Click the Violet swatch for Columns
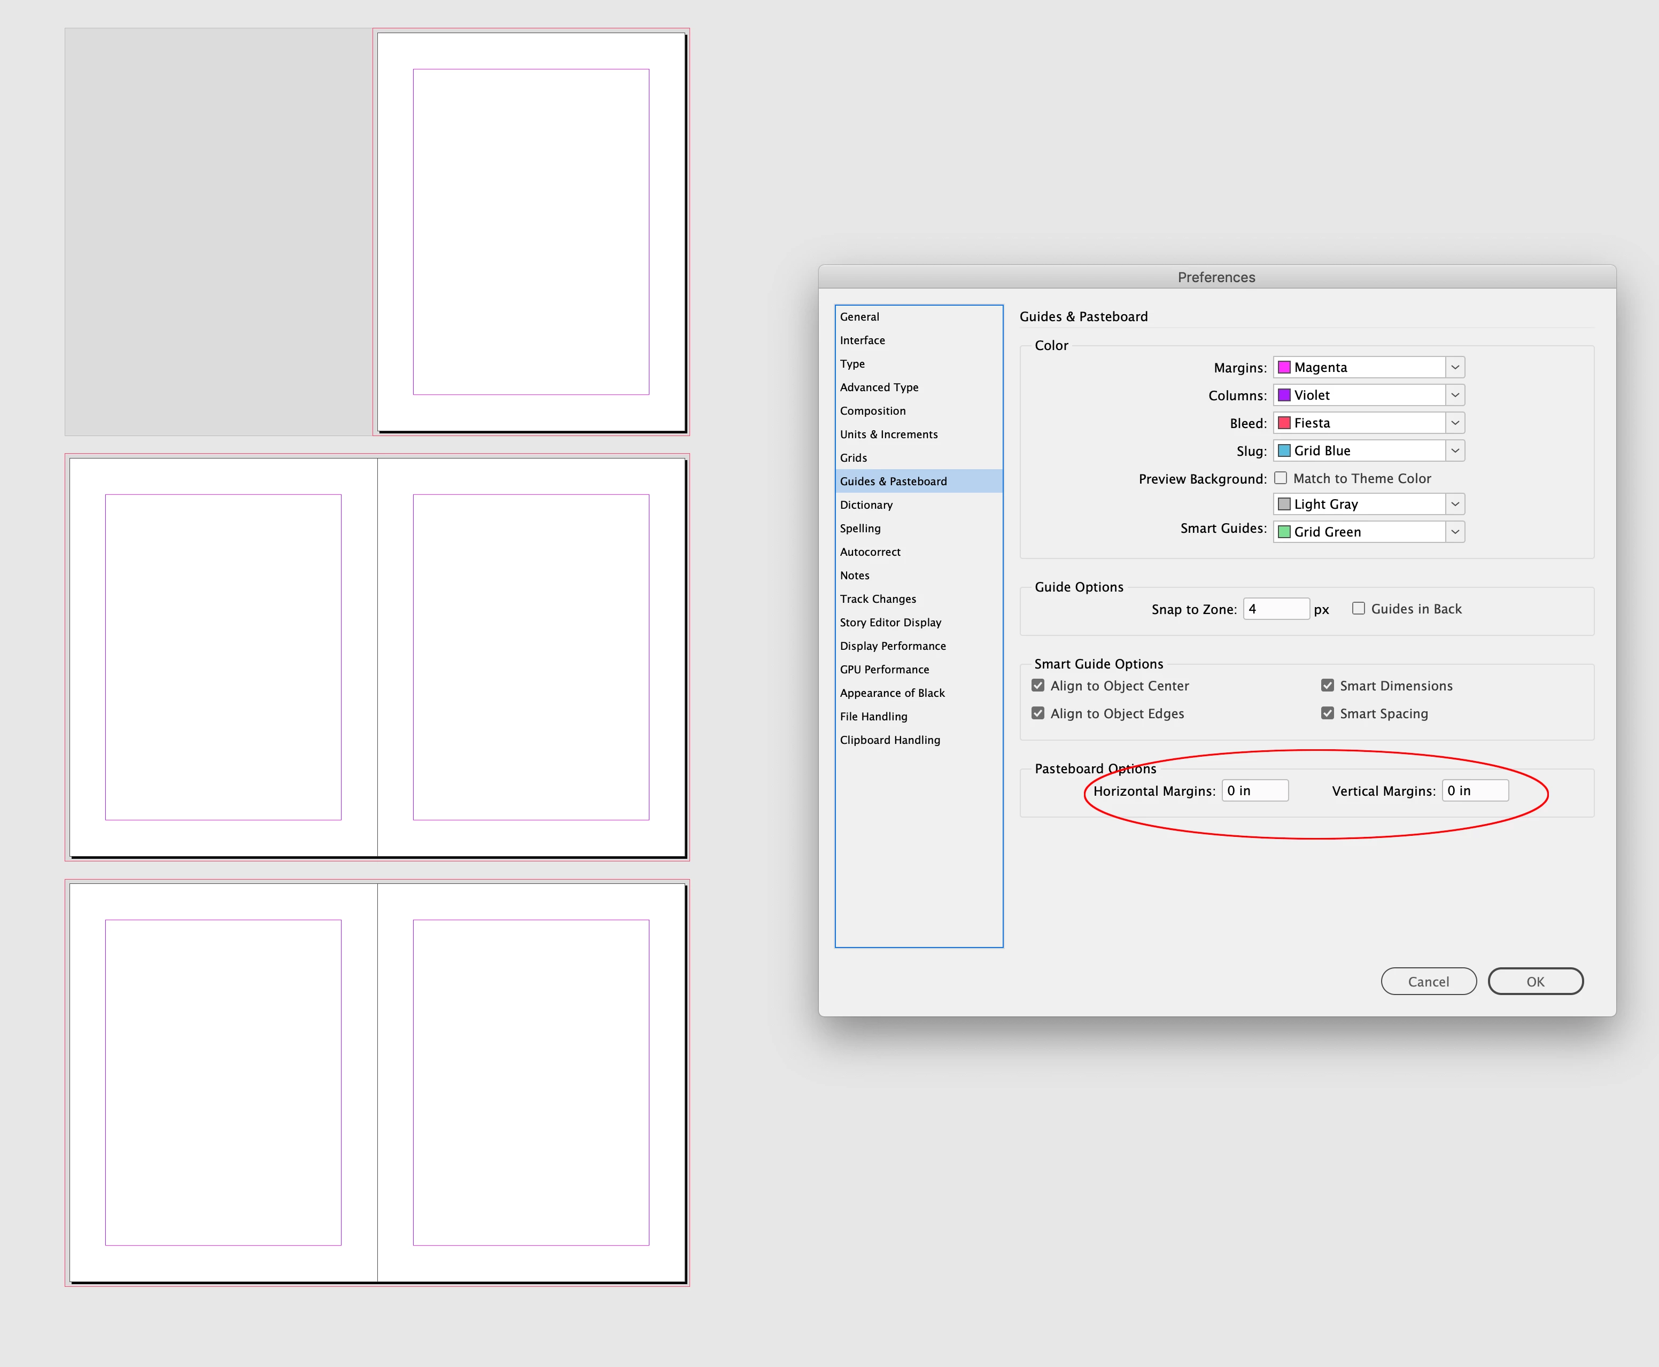1659x1367 pixels. [1283, 395]
